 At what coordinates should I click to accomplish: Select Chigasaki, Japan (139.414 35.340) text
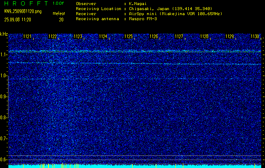[x=171, y=9]
